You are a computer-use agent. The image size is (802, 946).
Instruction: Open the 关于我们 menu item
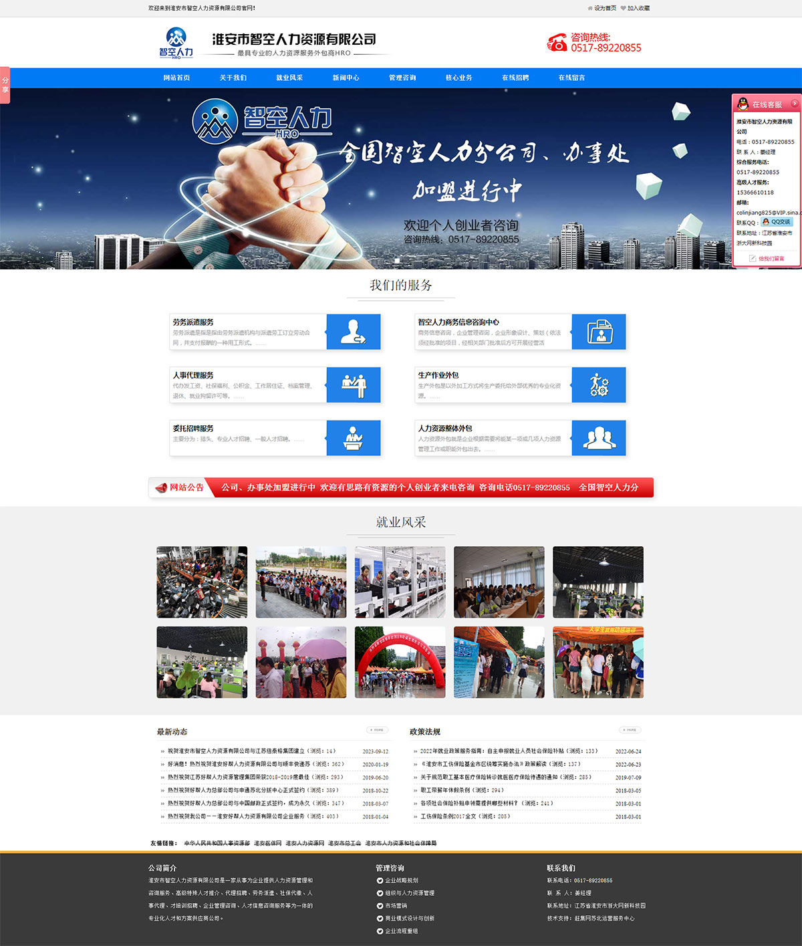(233, 78)
